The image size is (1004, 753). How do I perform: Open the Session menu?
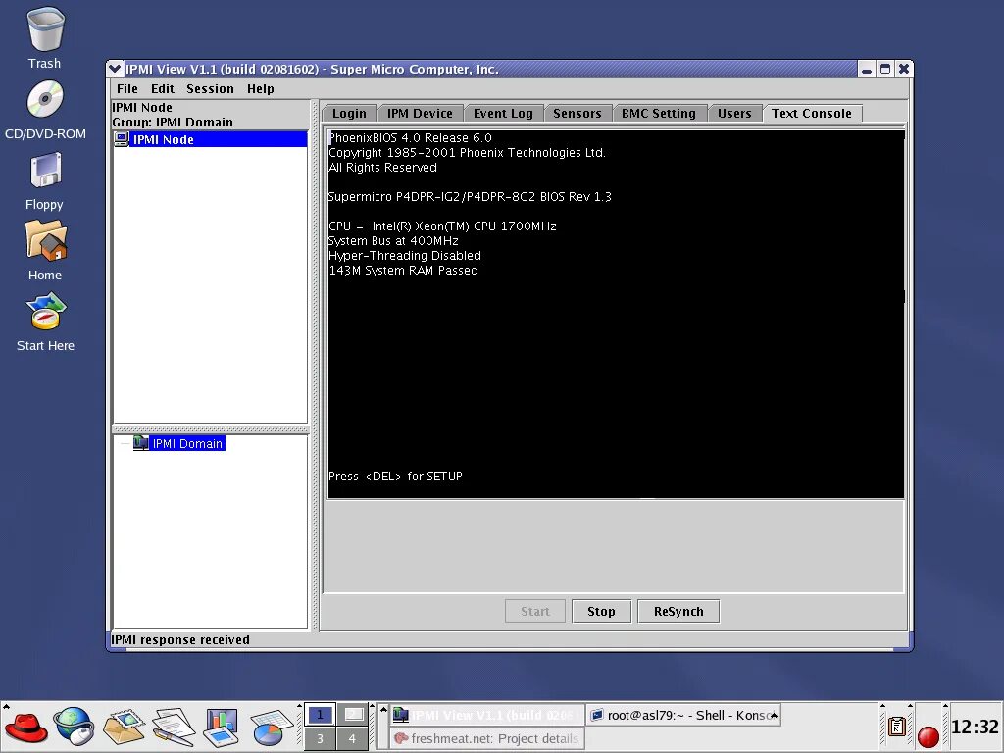point(210,89)
